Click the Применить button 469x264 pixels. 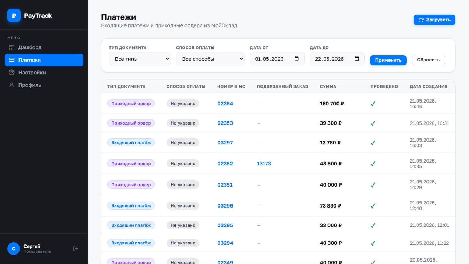[388, 60]
